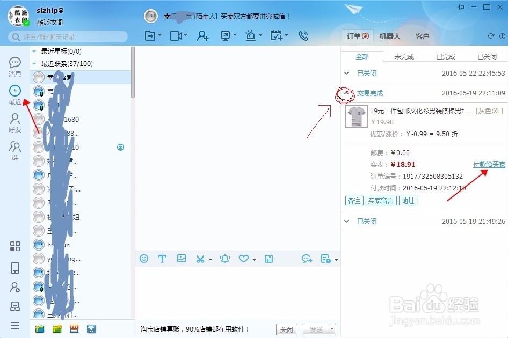Send a window shake via the bell icon
508x338 pixels.
tap(225, 258)
